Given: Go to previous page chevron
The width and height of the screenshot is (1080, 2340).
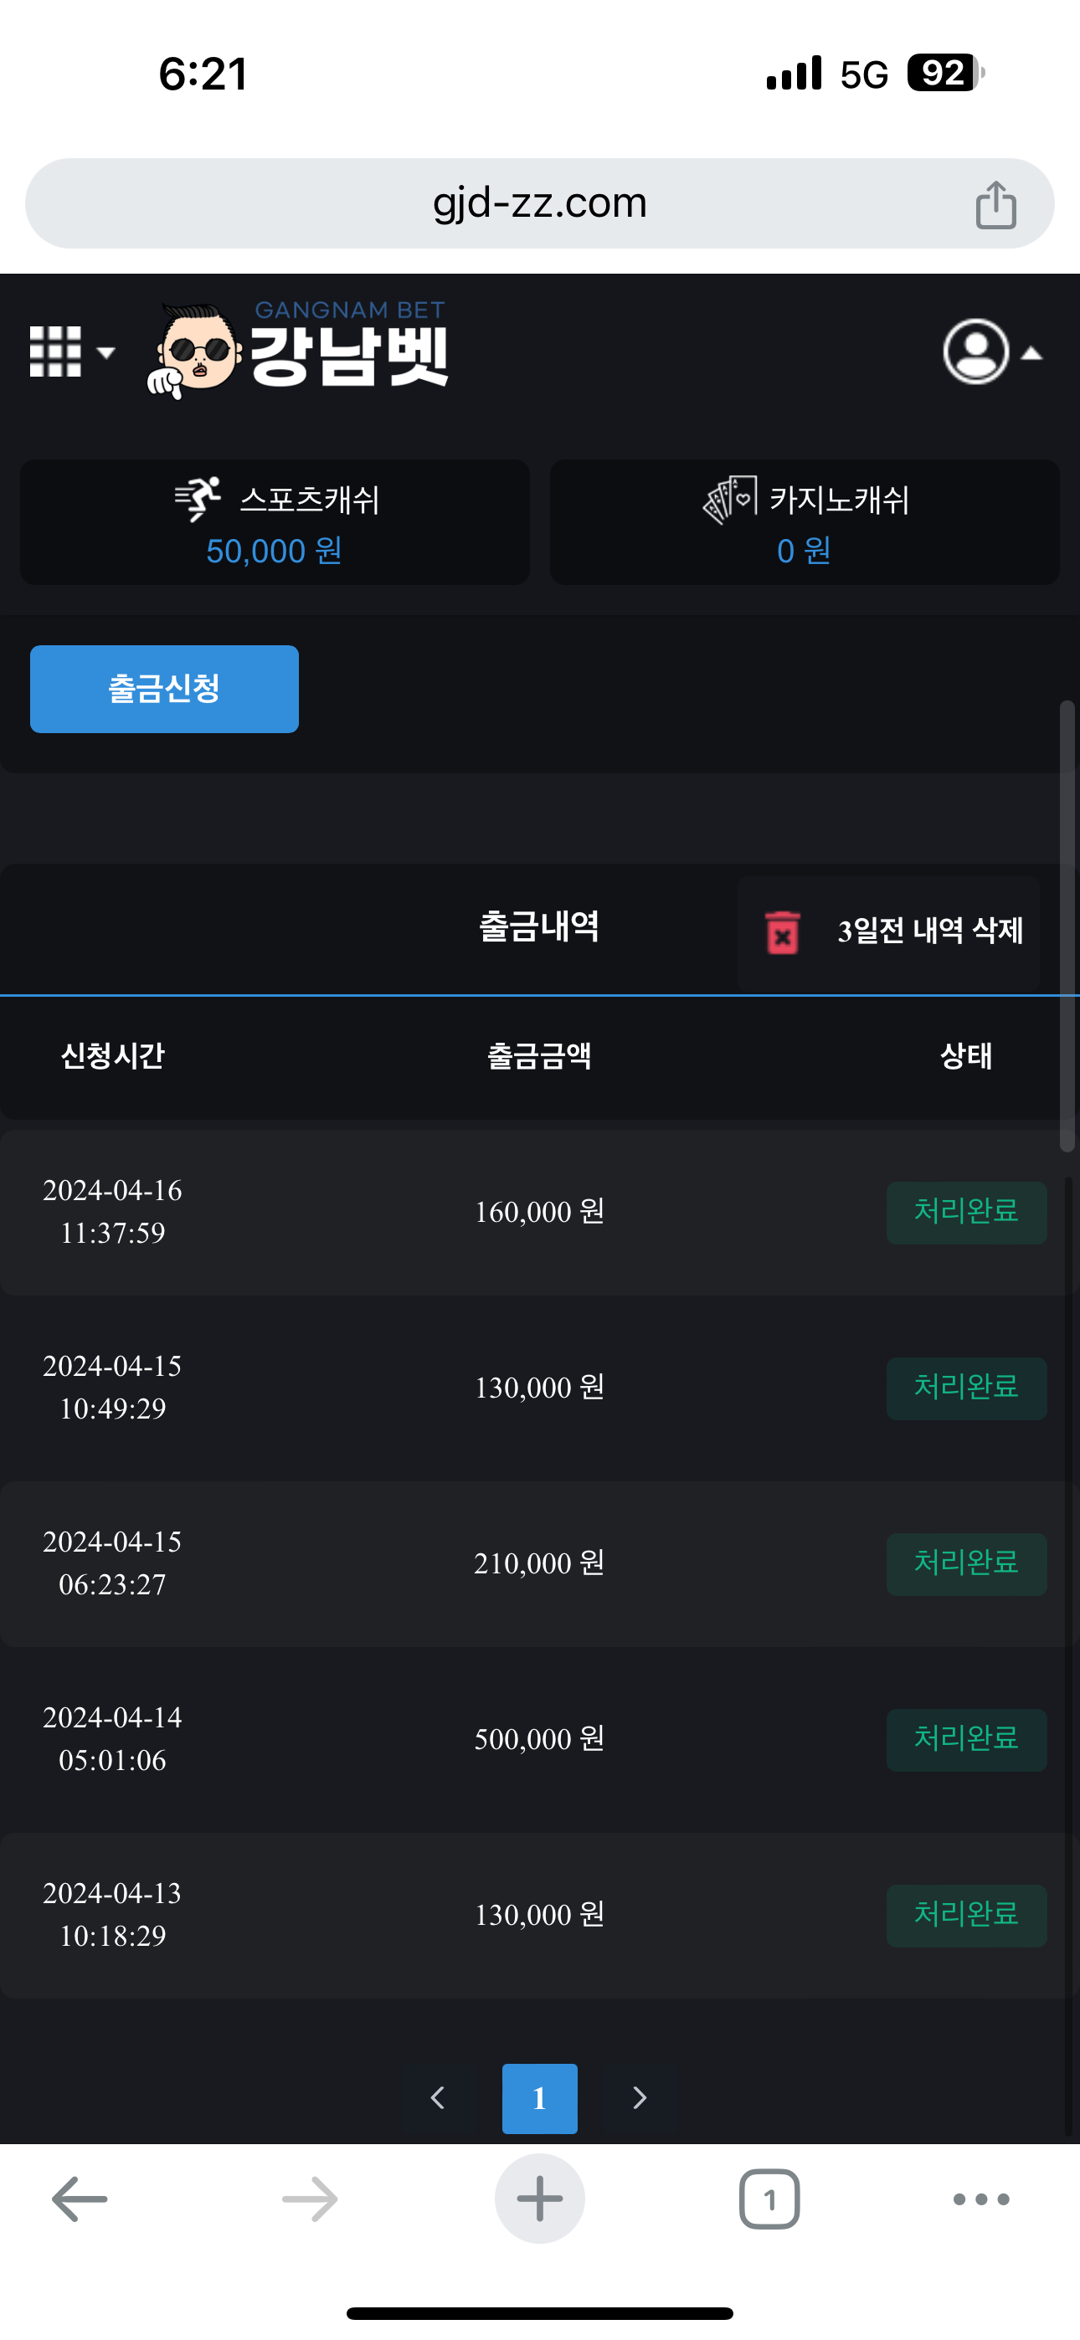Looking at the screenshot, I should [x=437, y=2097].
